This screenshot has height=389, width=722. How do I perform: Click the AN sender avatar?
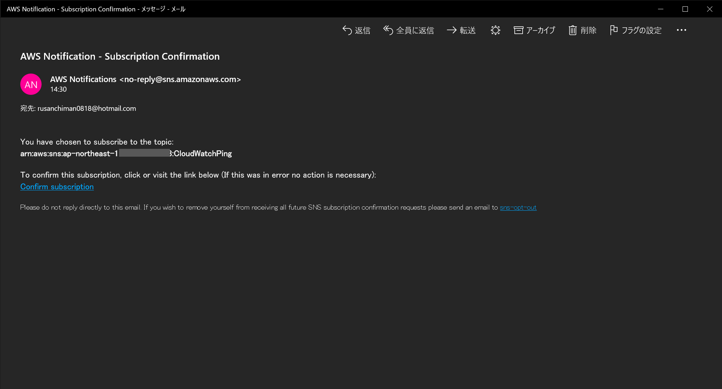click(31, 84)
